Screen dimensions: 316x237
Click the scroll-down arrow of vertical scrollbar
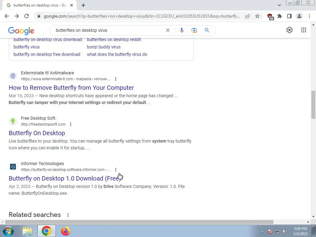tap(313, 217)
